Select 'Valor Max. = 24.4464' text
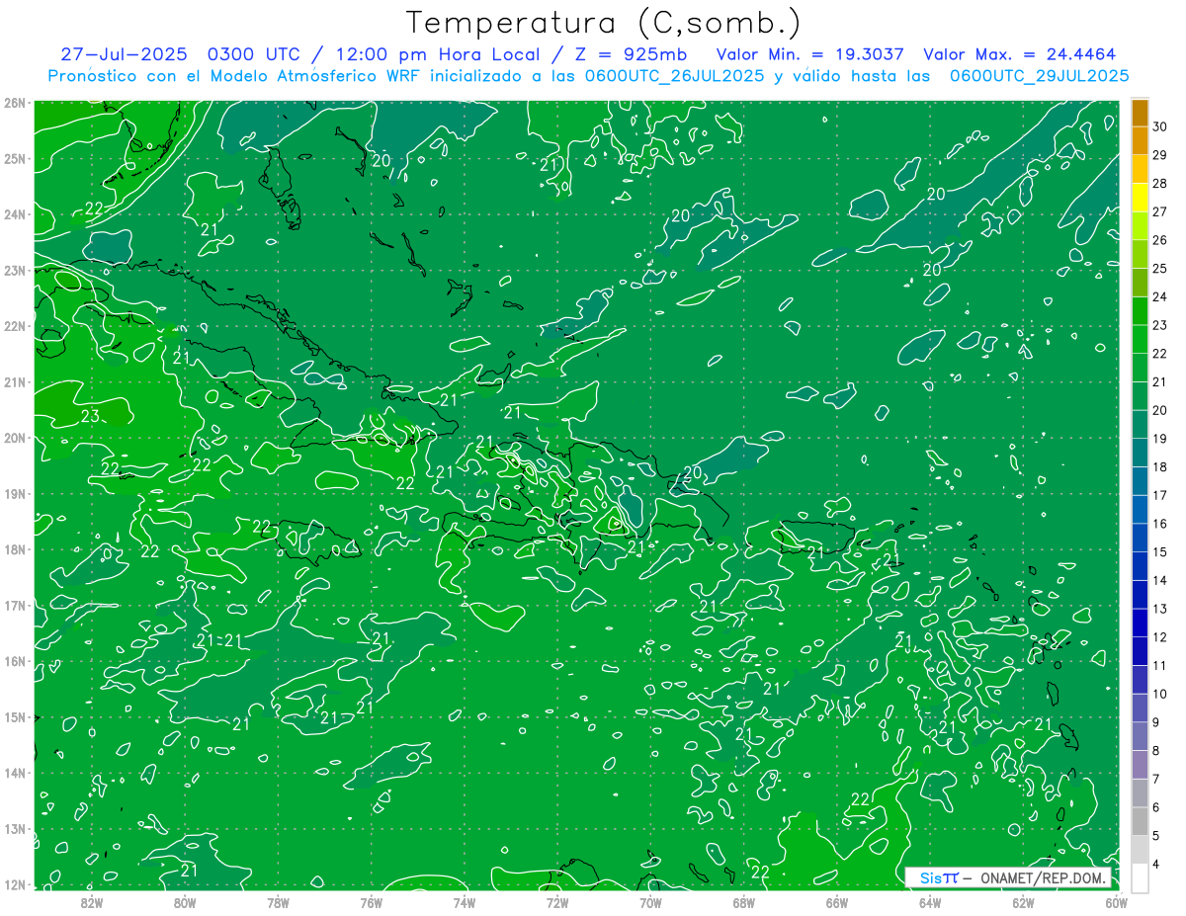This screenshot has width=1186, height=916. [x=1020, y=54]
